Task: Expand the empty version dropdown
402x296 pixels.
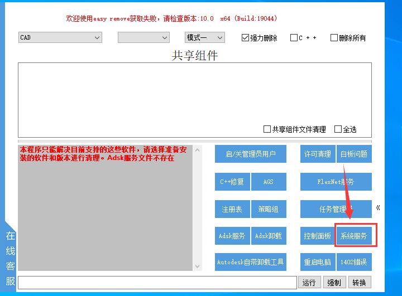Action: pos(143,37)
